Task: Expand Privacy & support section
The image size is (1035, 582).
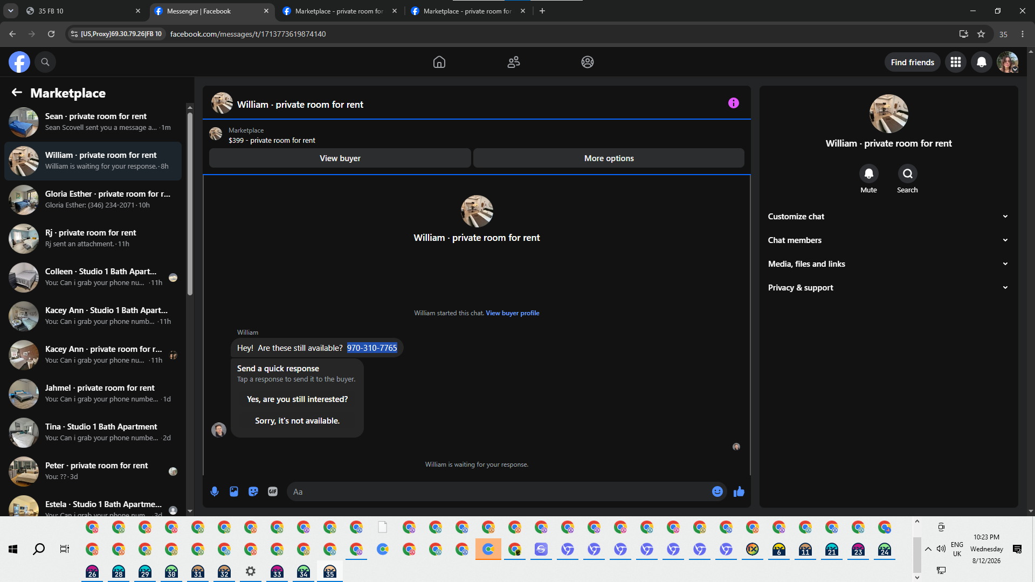Action: tap(888, 288)
